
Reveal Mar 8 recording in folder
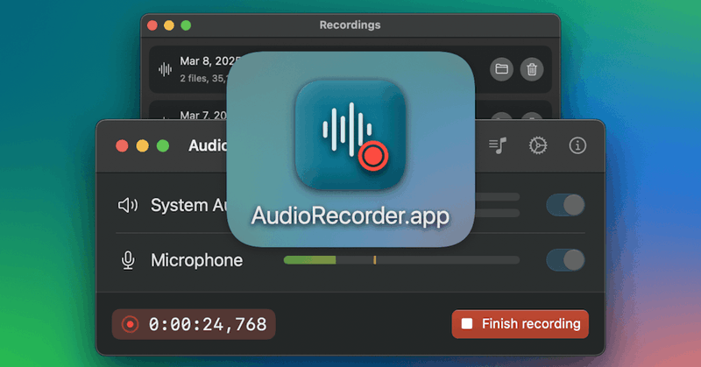pyautogui.click(x=501, y=69)
